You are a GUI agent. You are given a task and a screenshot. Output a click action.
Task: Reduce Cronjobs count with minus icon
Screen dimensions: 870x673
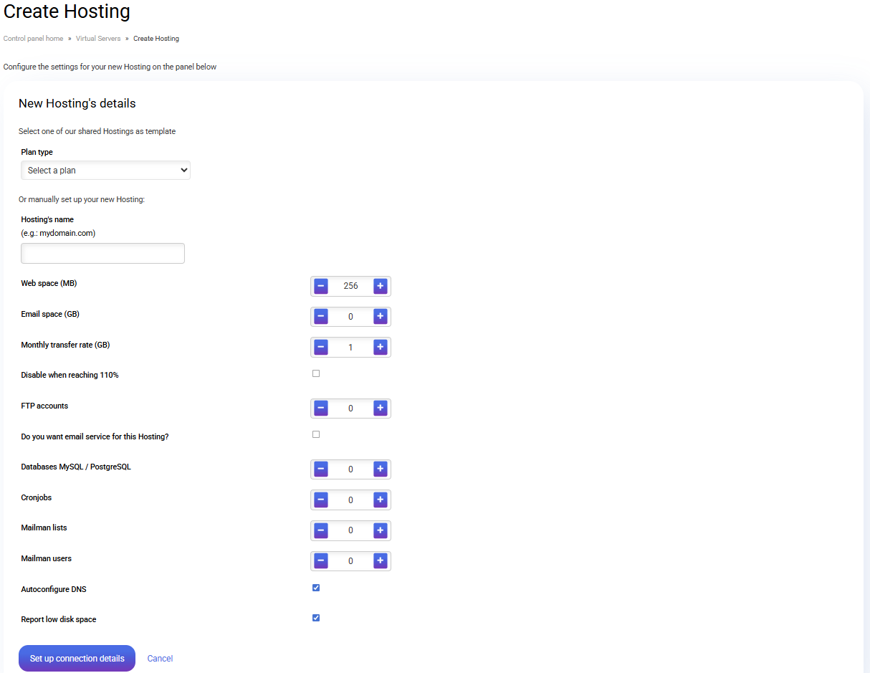pyautogui.click(x=321, y=500)
